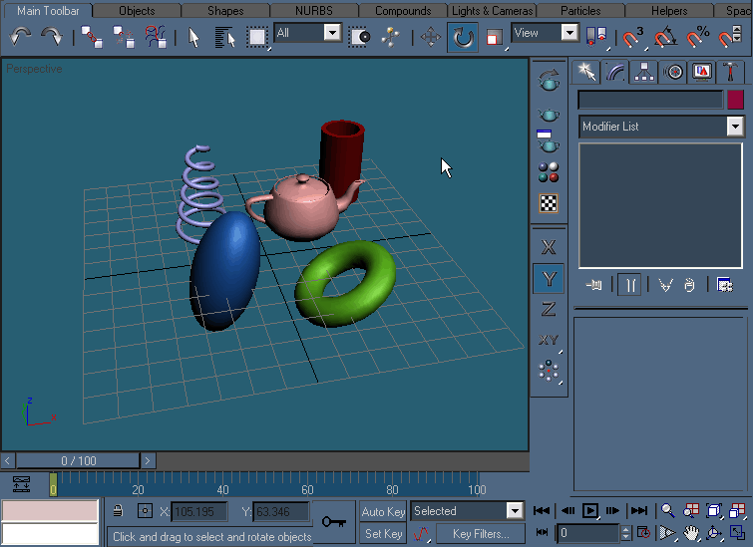The image size is (753, 547).
Task: Toggle 3D Snap magnet
Action: [633, 37]
